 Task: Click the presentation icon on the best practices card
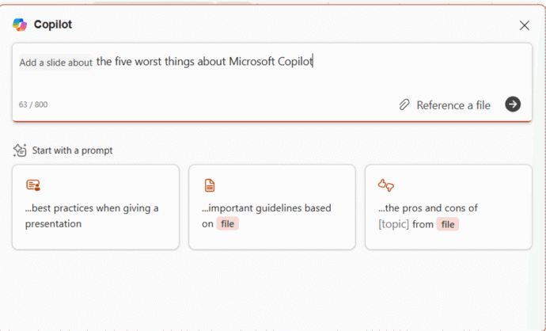(x=32, y=185)
